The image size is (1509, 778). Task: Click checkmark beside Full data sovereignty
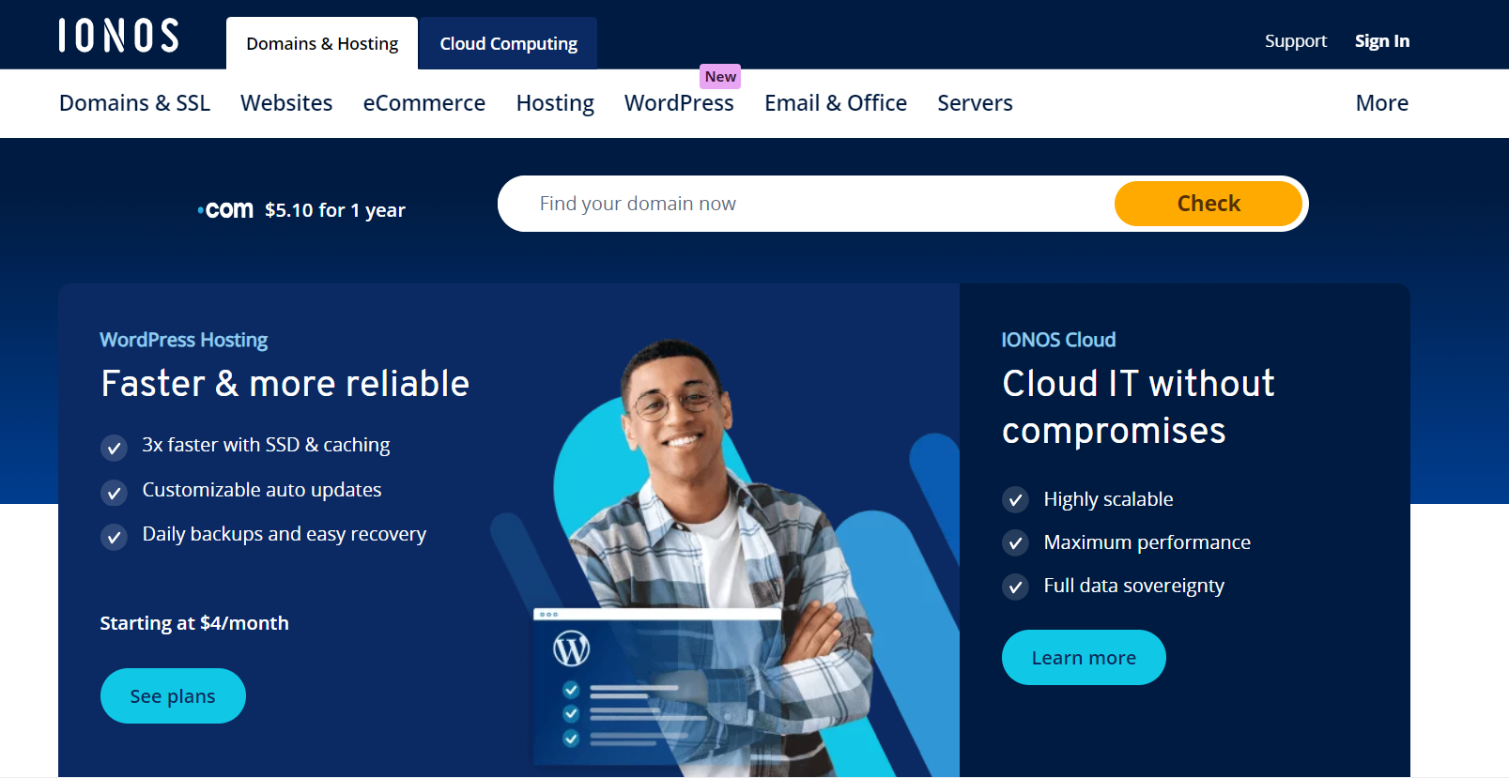click(x=1015, y=587)
